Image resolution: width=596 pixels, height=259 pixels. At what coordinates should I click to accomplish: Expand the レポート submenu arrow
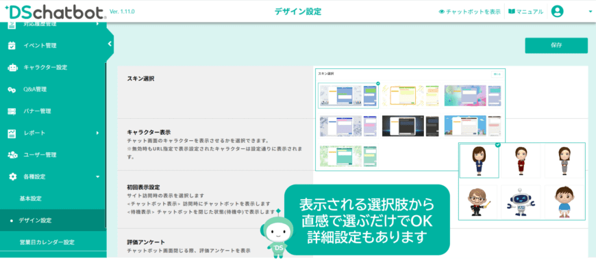tap(98, 133)
